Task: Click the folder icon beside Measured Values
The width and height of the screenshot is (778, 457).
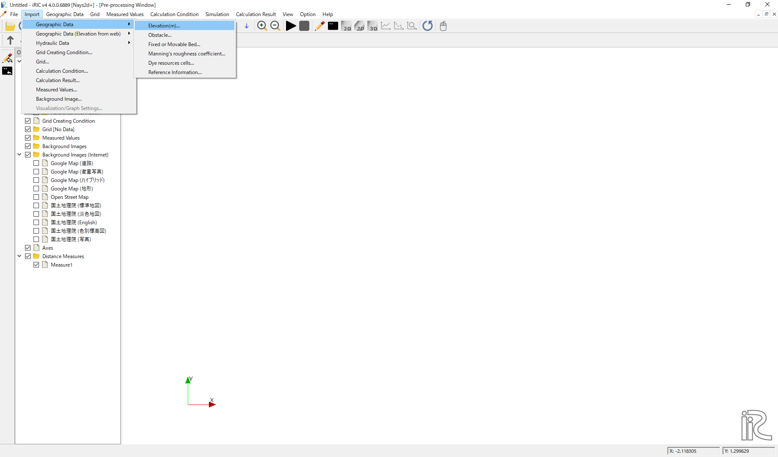Action: pos(36,138)
